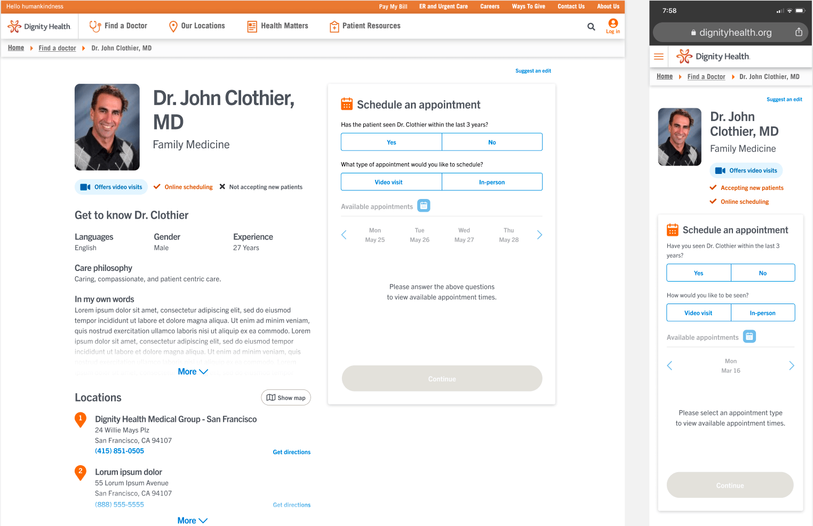Click the Show map button

coord(286,397)
